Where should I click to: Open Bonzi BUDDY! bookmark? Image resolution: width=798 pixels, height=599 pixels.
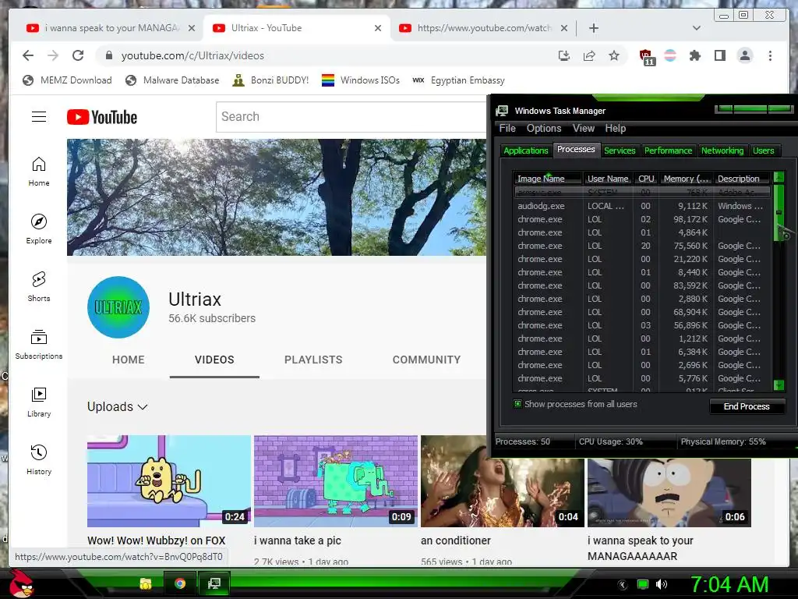pyautogui.click(x=270, y=80)
